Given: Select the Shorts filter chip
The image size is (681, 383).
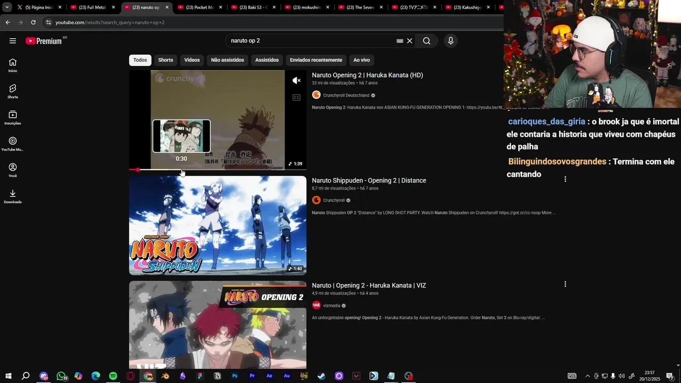Looking at the screenshot, I should point(165,60).
